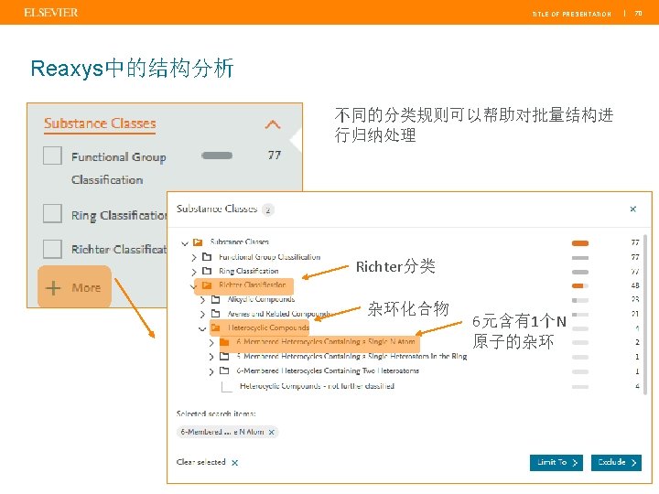
Task: Check the Ring Classification checkbox
Action: pos(52,213)
